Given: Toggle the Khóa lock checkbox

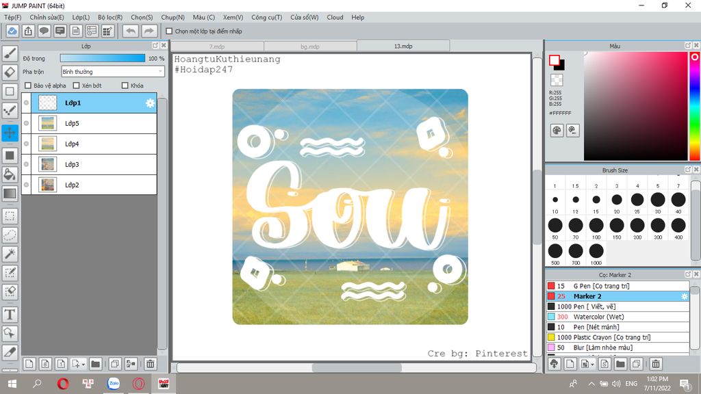Looking at the screenshot, I should pos(125,86).
